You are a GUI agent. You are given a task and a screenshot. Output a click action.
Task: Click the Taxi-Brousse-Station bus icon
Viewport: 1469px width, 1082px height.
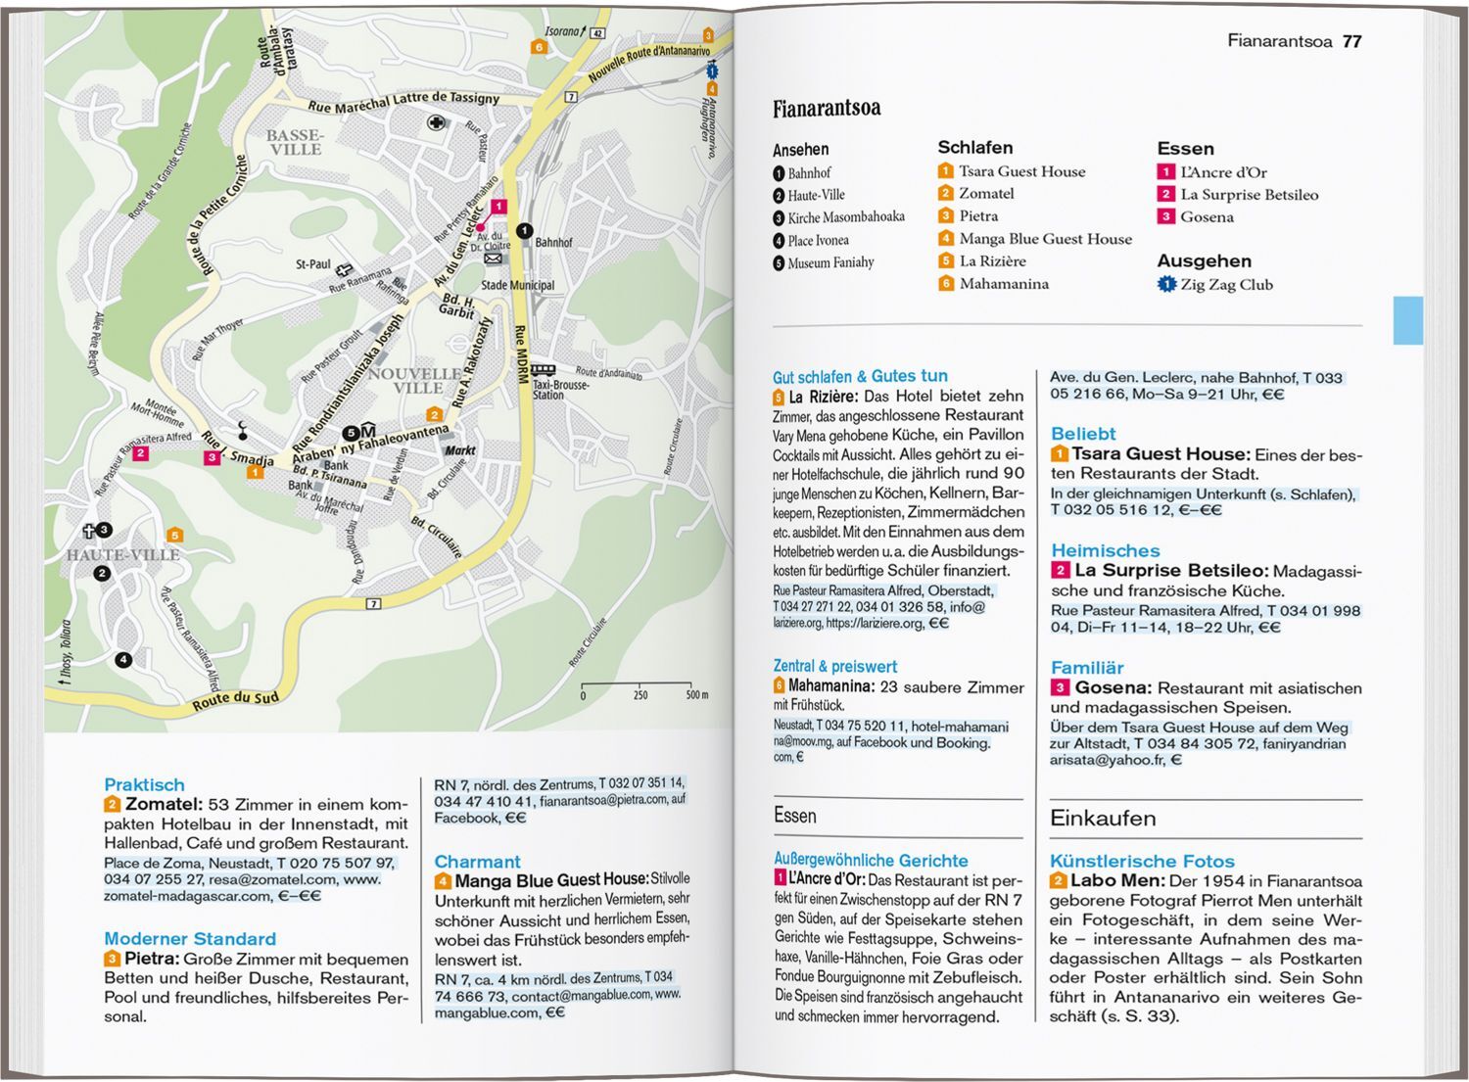point(544,370)
